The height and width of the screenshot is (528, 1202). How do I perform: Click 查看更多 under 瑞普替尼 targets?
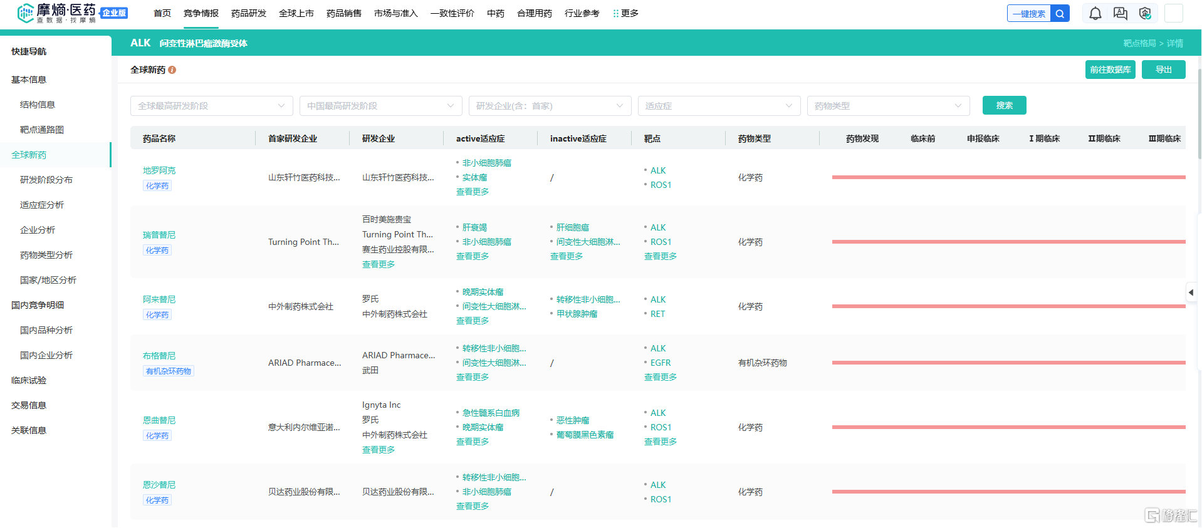click(x=661, y=256)
